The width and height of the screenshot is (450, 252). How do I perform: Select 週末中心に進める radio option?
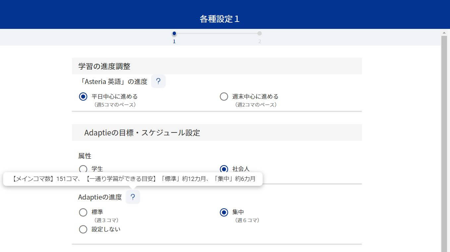pyautogui.click(x=224, y=97)
